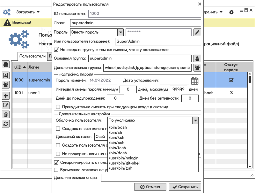Open the calendar for expiration date
This screenshot has height=193, width=255.
[x=195, y=81]
